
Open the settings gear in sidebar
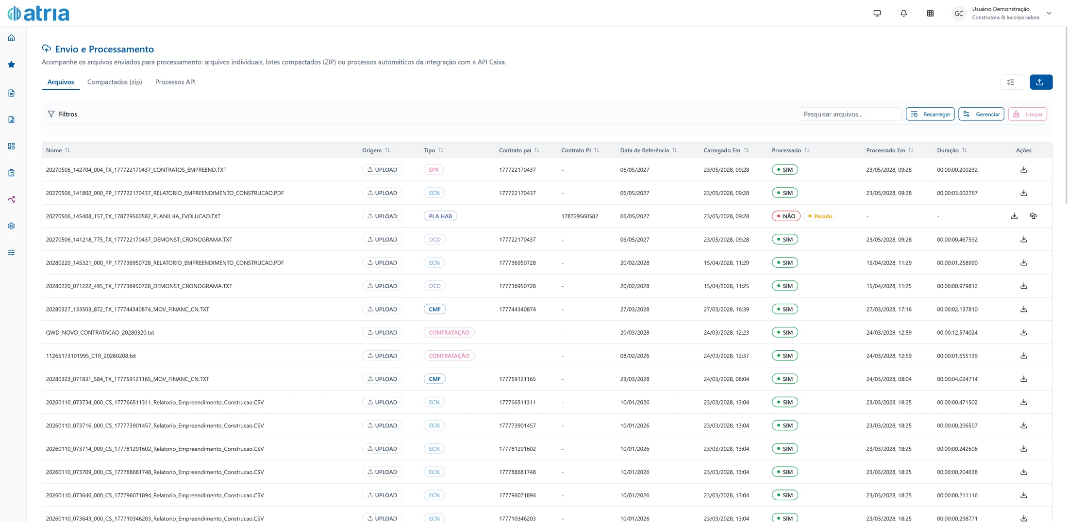pos(11,226)
